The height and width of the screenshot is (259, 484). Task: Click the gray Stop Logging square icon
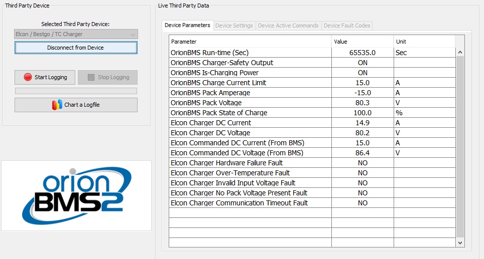tap(91, 77)
